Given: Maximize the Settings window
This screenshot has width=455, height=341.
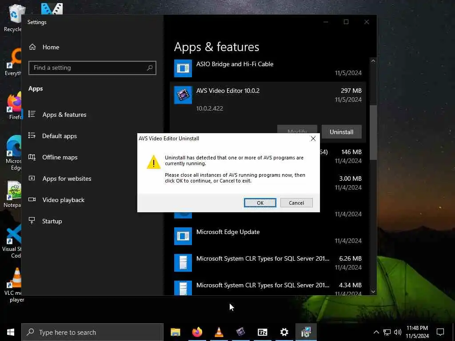Looking at the screenshot, I should click(x=346, y=22).
